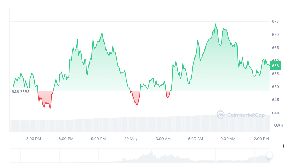Click the 12:00 PM time axis label
Image resolution: width=284 pixels, height=164 pixels.
point(261,139)
